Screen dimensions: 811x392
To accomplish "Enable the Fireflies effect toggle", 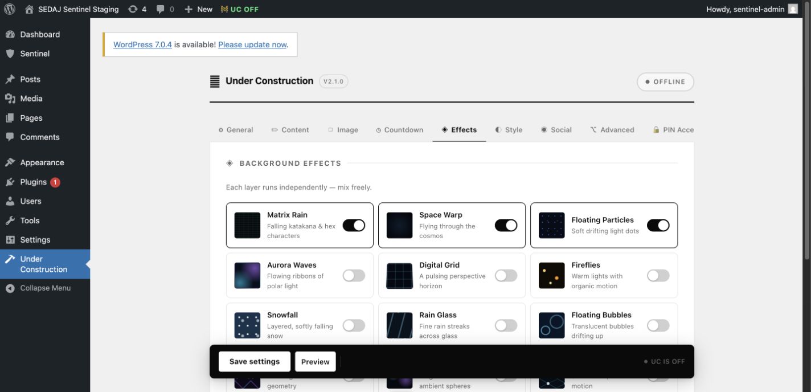I will (x=658, y=275).
